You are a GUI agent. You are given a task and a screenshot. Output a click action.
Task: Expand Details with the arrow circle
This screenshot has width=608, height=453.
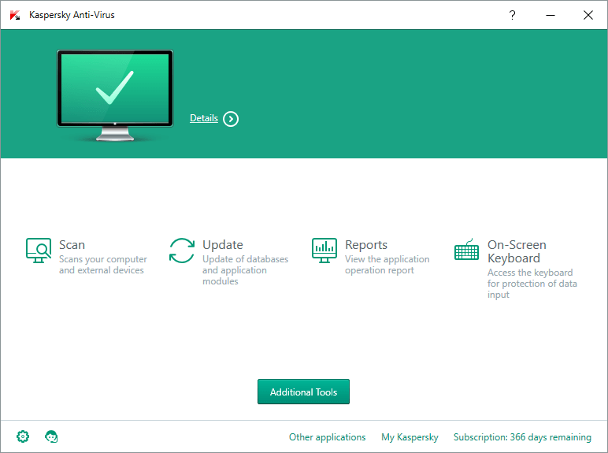231,119
